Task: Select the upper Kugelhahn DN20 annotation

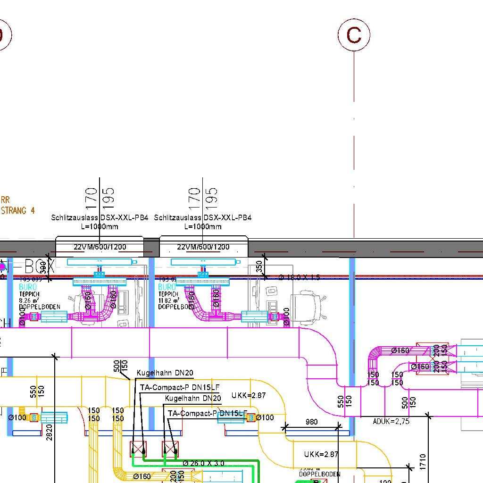Action: pos(165,373)
